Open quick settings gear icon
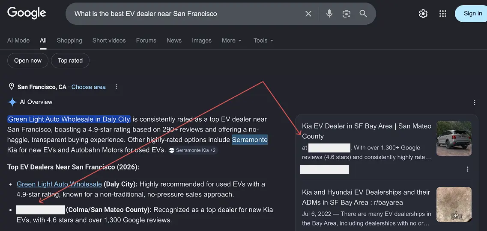This screenshot has width=487, height=231. coord(423,14)
